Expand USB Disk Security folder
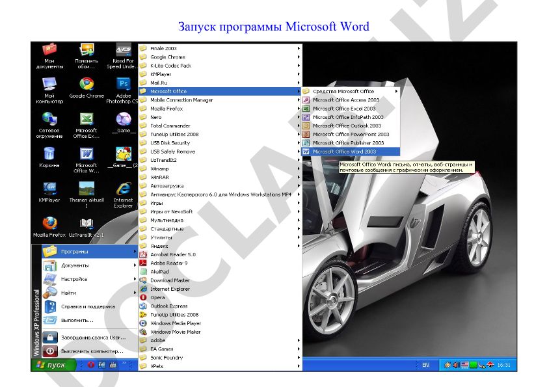Image resolution: width=547 pixels, height=387 pixels. tap(220, 143)
